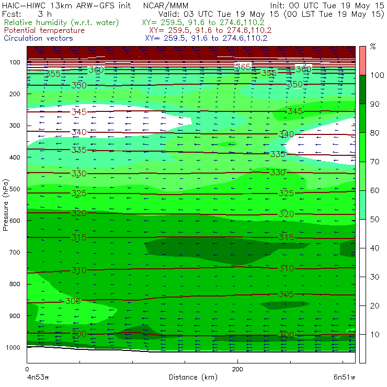The width and height of the screenshot is (387, 387).
Task: Click the '900' pressure axis tick label
Action: tap(15, 316)
